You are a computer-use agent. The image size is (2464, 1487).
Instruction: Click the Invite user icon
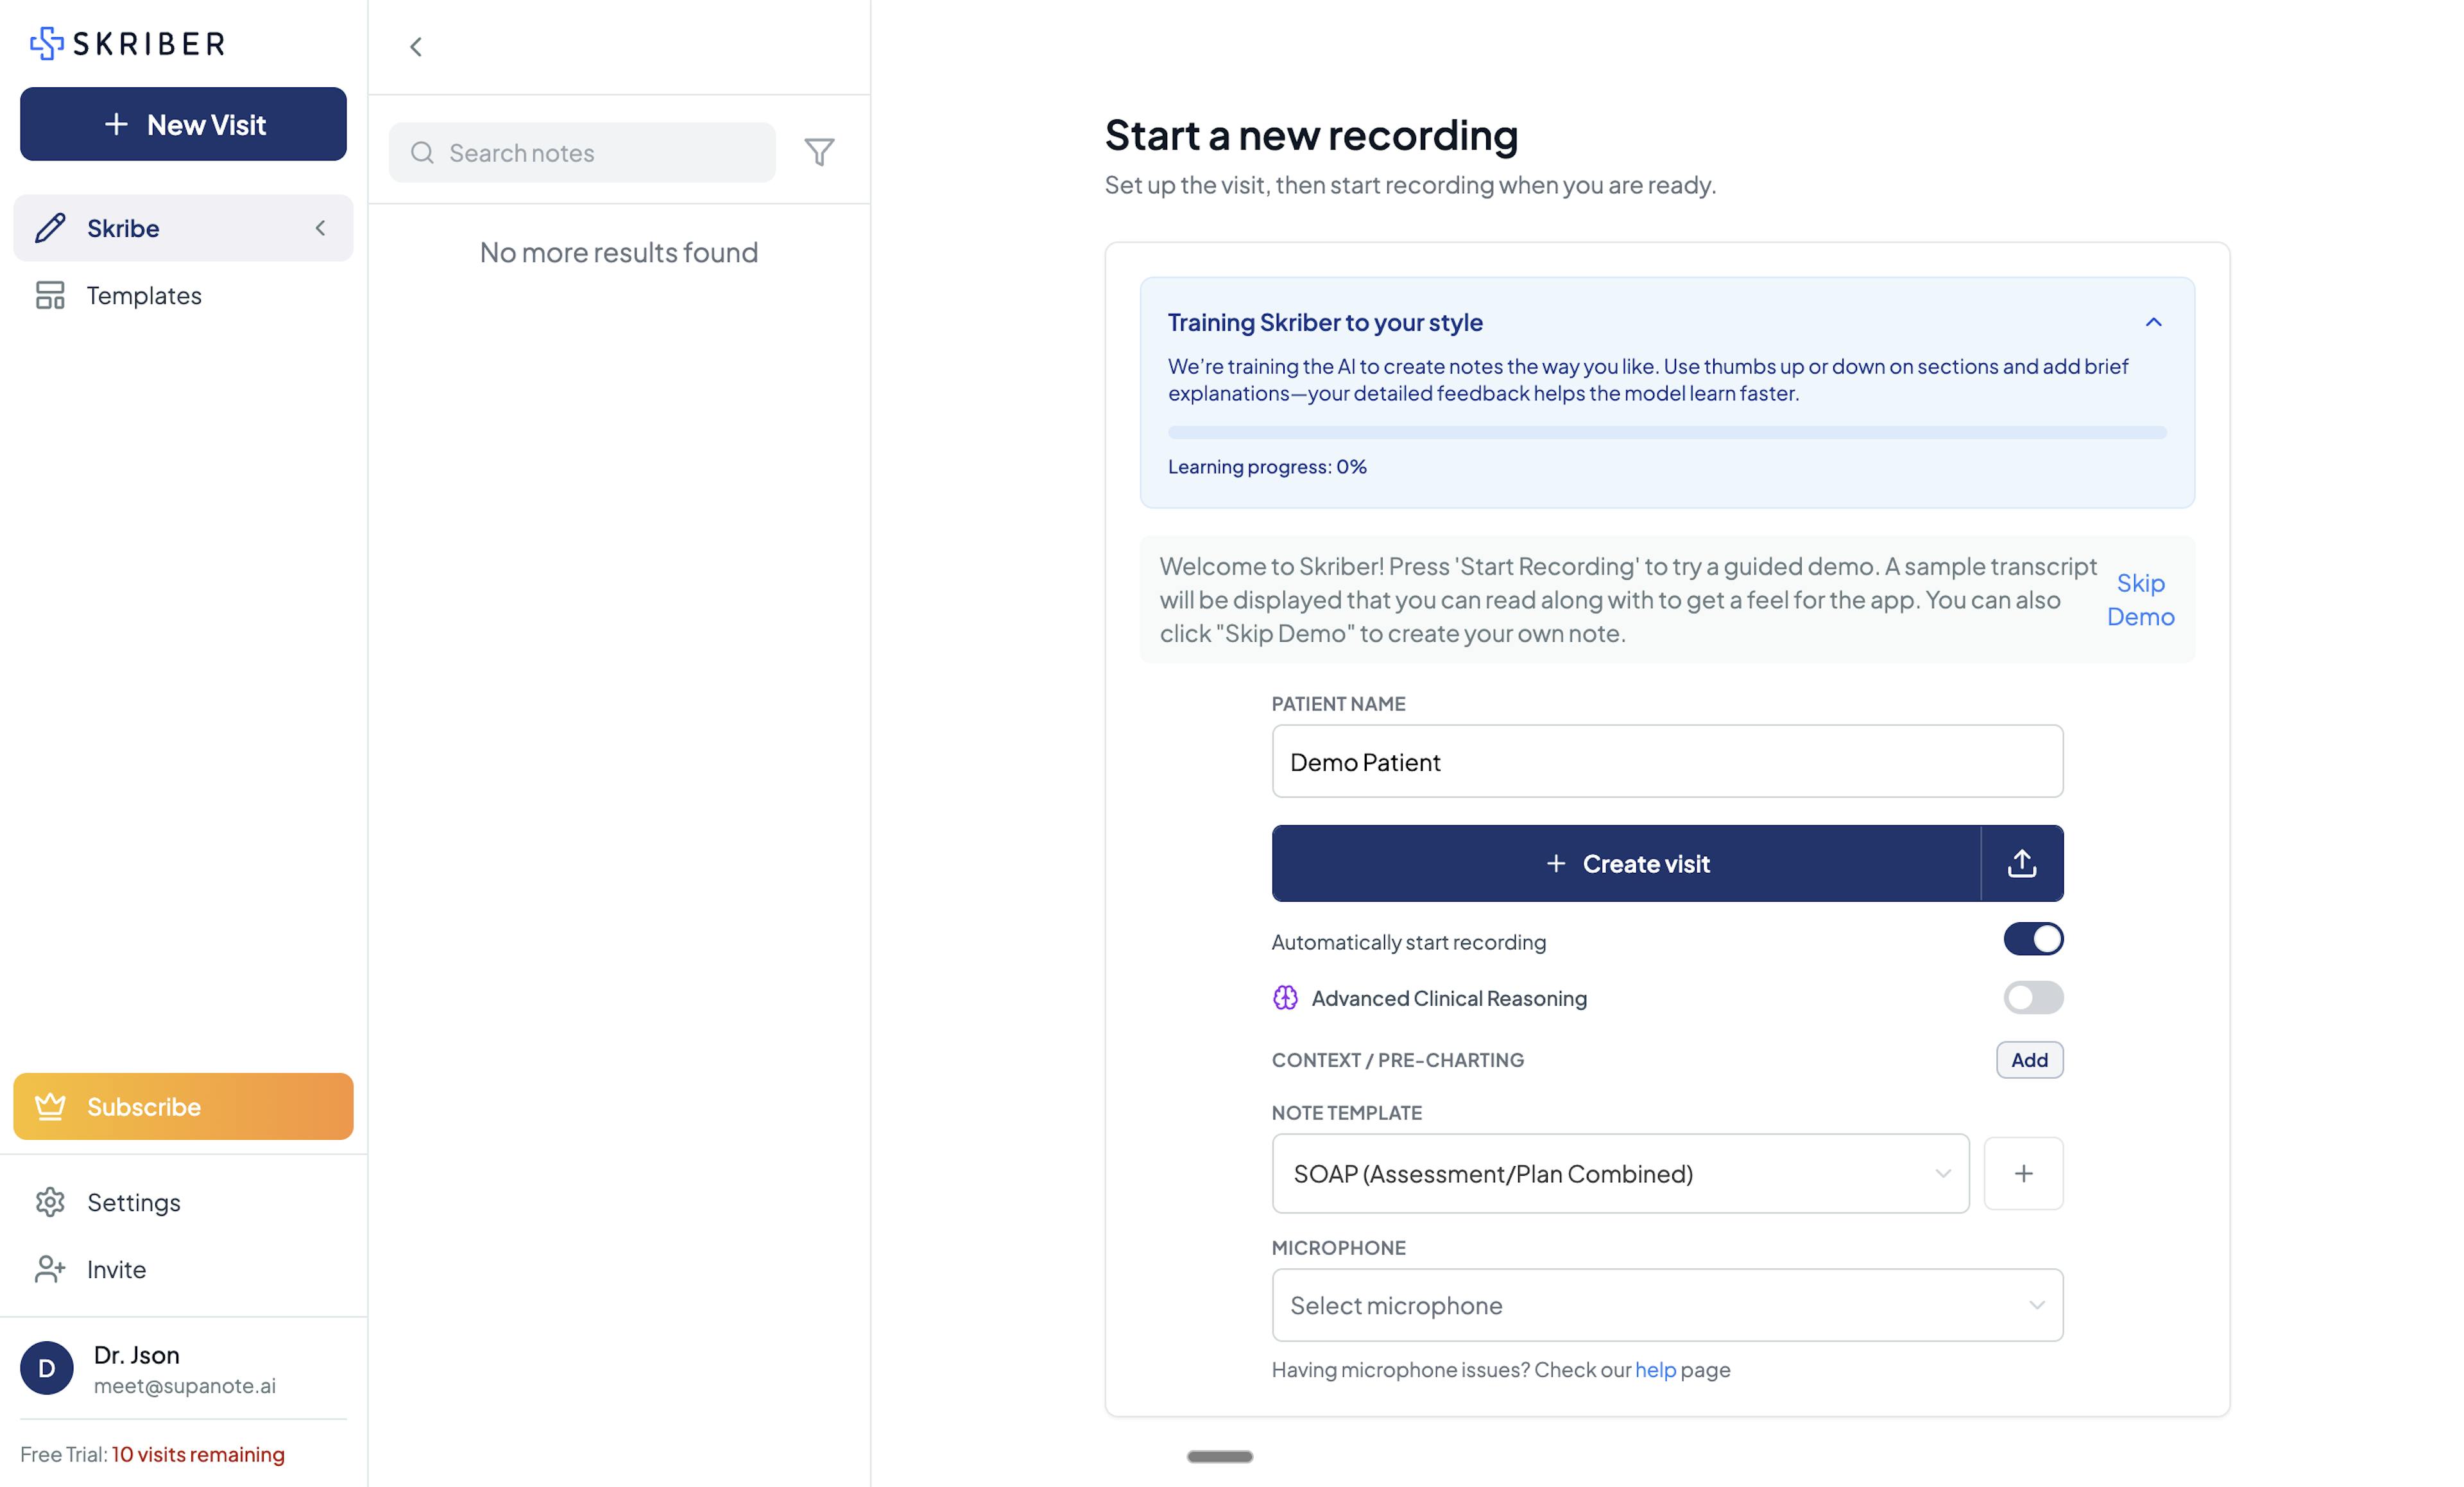pyautogui.click(x=49, y=1269)
